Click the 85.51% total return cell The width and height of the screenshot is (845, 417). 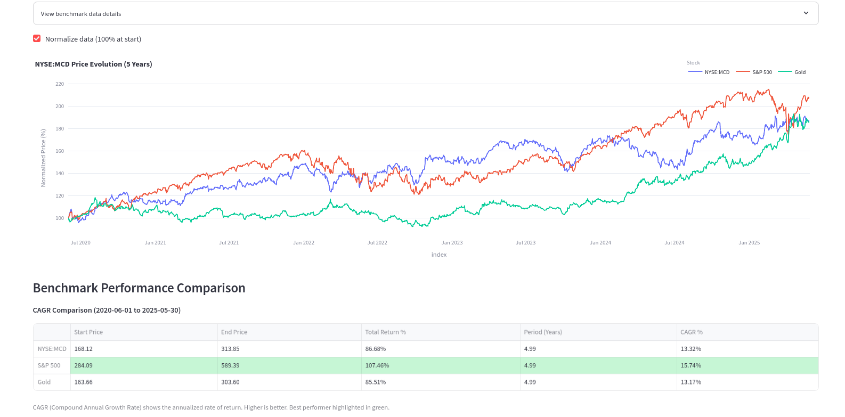(x=441, y=382)
